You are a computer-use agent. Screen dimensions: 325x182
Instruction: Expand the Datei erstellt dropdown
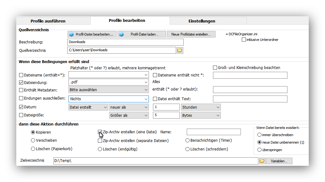105,107
